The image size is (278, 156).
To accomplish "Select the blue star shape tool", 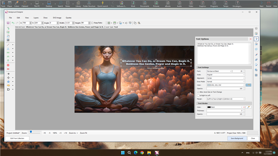I will pos(8,82).
